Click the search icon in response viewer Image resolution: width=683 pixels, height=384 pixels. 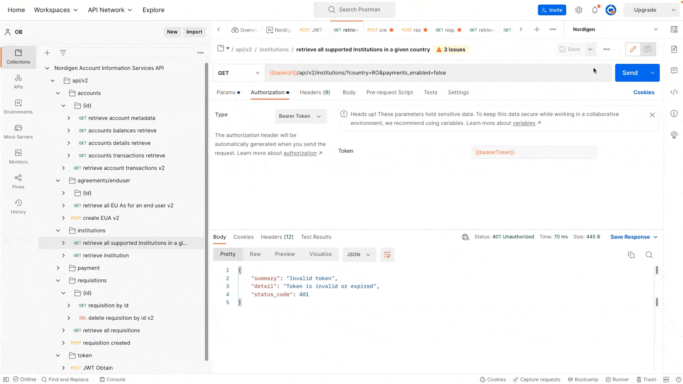(649, 255)
